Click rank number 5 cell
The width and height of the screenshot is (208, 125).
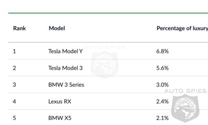(x=14, y=118)
